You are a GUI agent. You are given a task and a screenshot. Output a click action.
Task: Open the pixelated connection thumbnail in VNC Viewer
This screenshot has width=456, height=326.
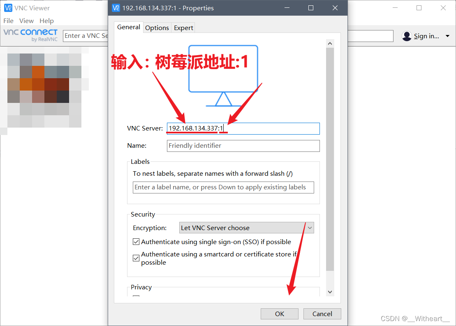(44, 90)
